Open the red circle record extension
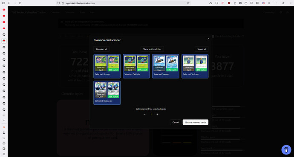Screen dimensions: 294x157 tap(223, 3)
